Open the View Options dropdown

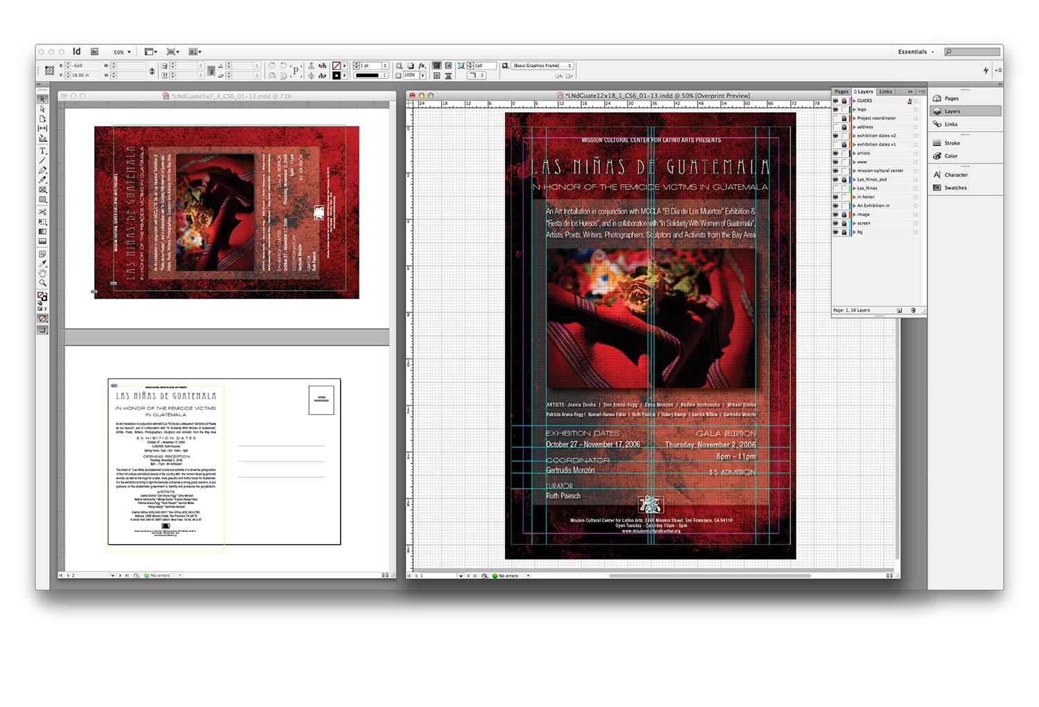click(x=151, y=52)
